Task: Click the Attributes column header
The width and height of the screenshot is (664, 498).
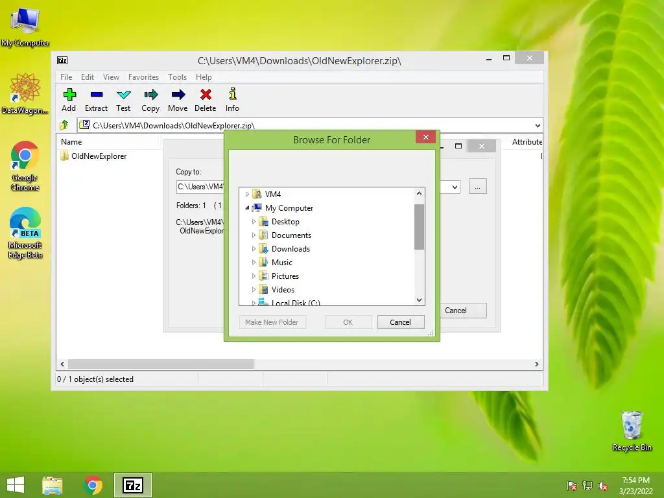Action: [x=527, y=142]
